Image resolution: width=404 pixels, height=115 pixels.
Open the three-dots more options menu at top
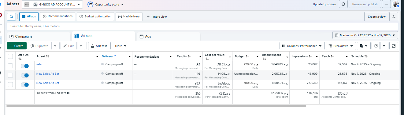point(387,4)
